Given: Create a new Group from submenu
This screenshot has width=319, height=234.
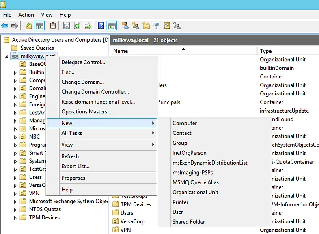Looking at the screenshot, I should (x=214, y=143).
